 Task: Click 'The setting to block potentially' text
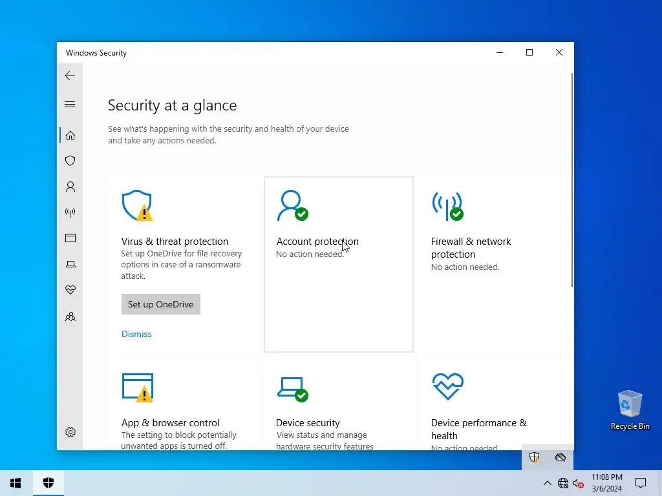click(x=179, y=435)
